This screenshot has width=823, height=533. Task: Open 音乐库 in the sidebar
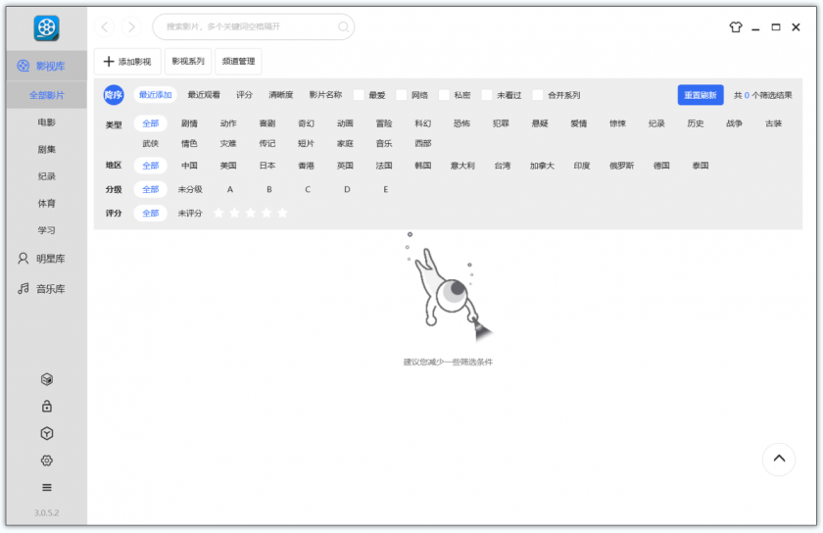coord(46,289)
